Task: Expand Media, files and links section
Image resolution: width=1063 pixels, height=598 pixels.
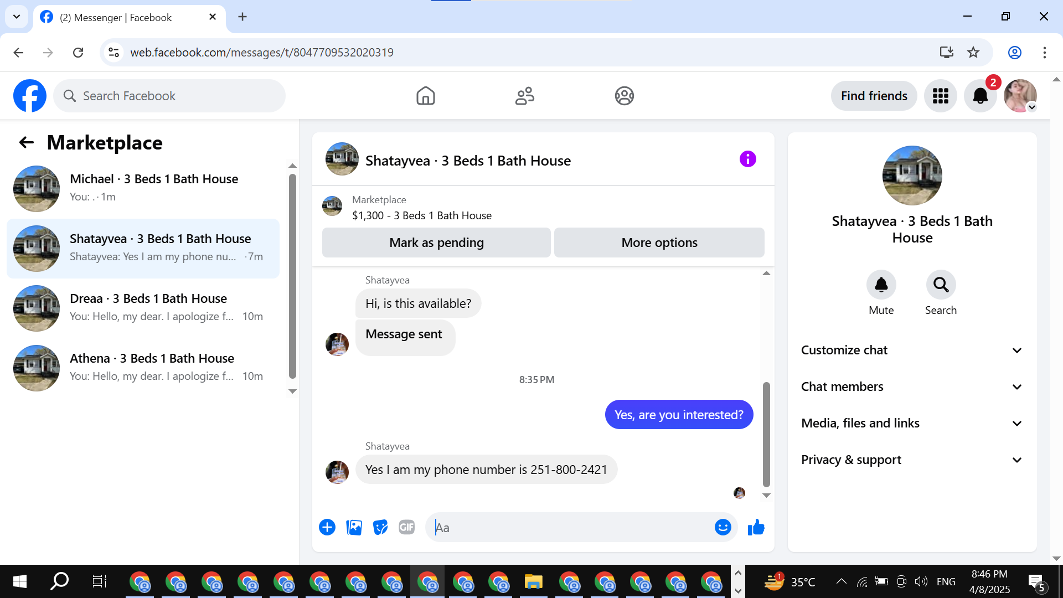Action: 912,424
